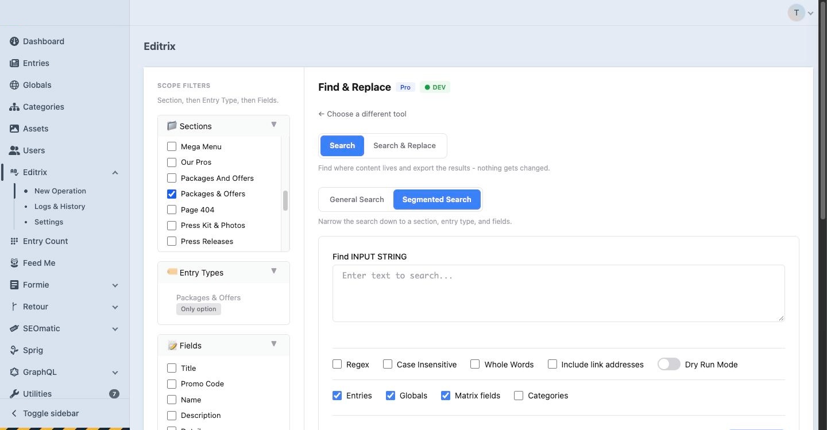
Task: Open Editrix Settings submenu link
Action: point(49,222)
